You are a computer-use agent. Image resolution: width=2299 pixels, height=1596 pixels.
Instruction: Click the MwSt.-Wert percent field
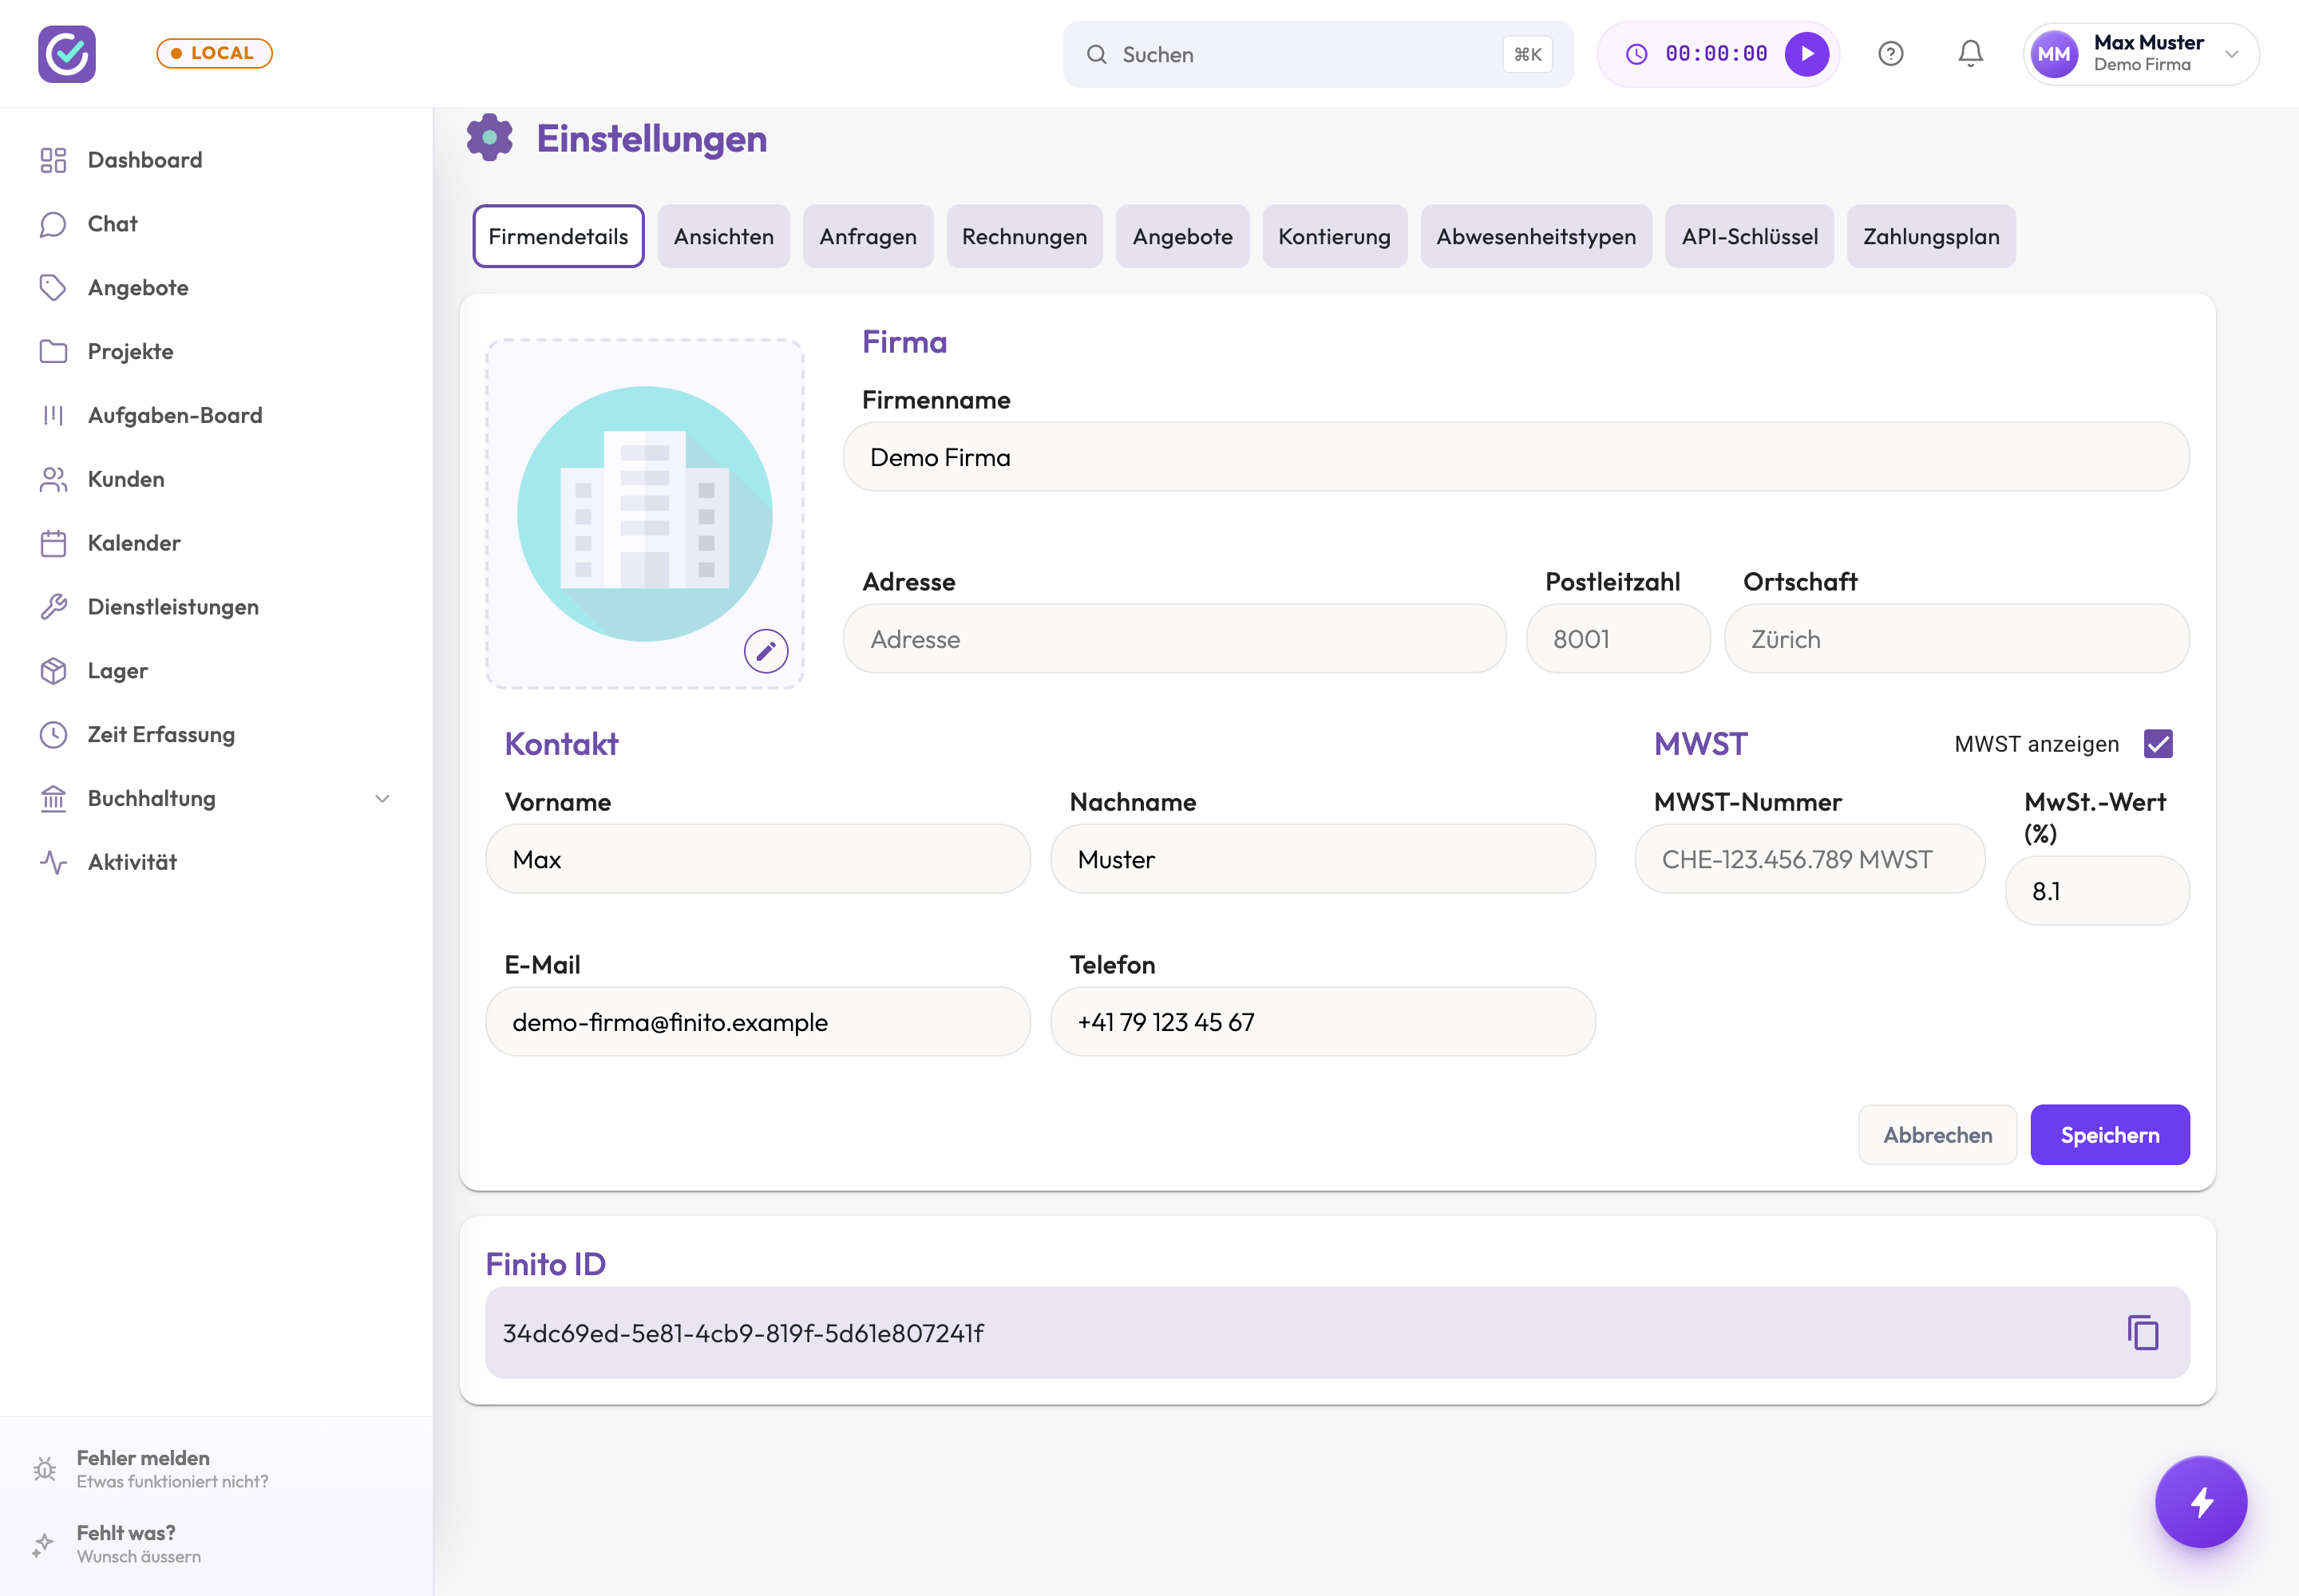2098,891
